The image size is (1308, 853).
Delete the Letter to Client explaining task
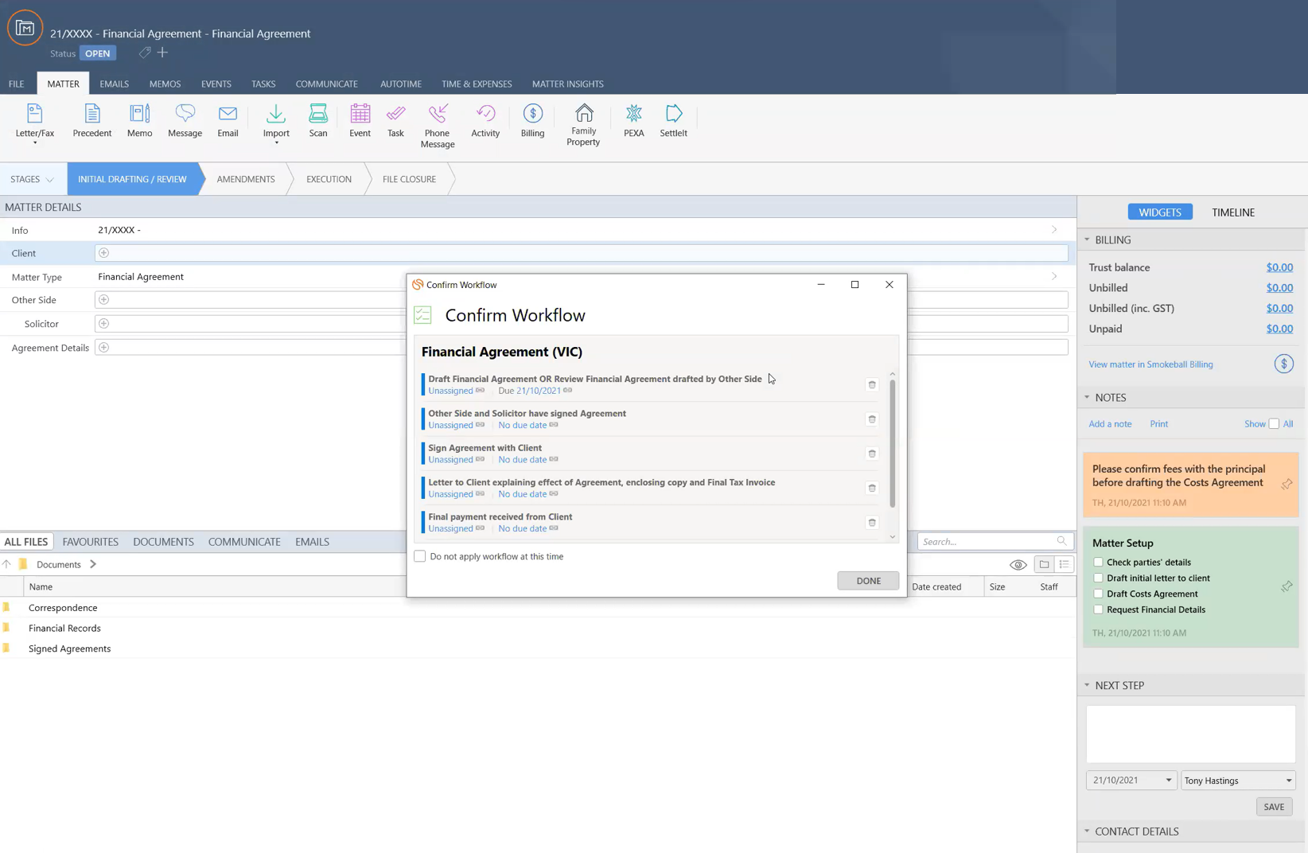click(x=872, y=488)
